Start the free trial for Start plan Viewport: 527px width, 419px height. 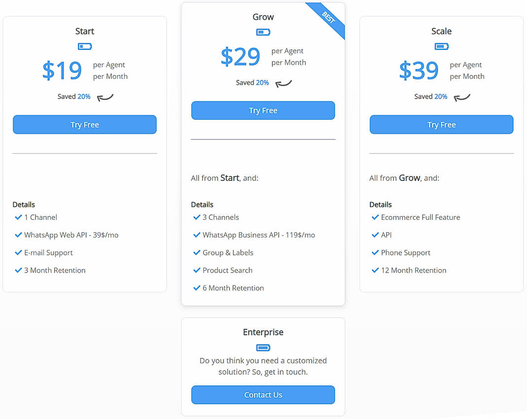pyautogui.click(x=85, y=125)
